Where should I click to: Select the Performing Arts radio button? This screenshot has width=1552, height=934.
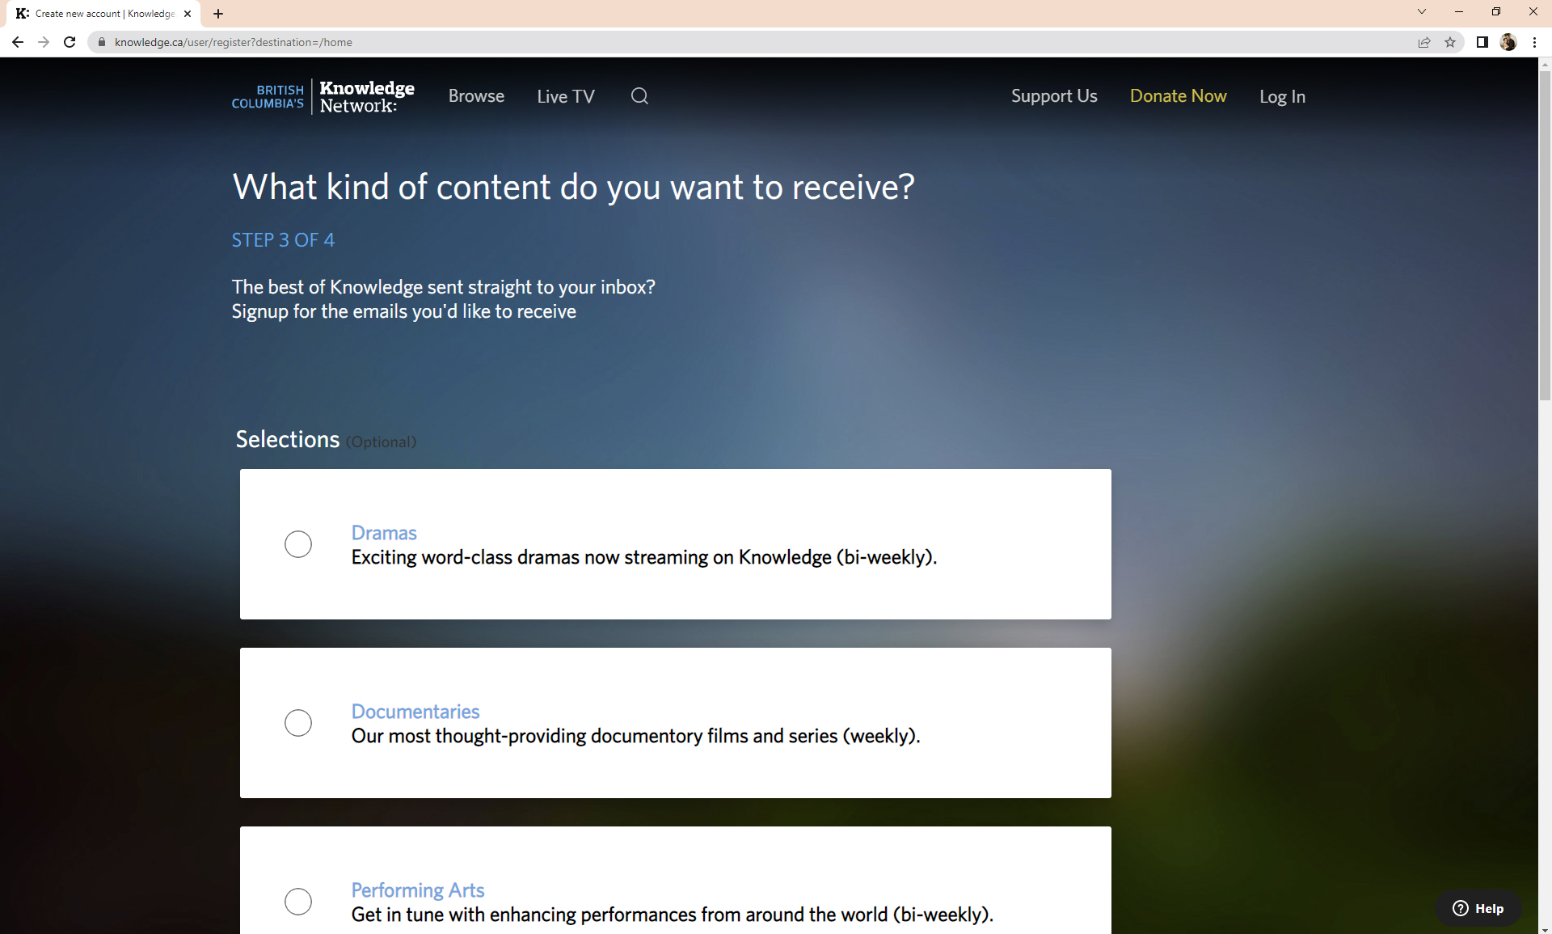click(298, 902)
